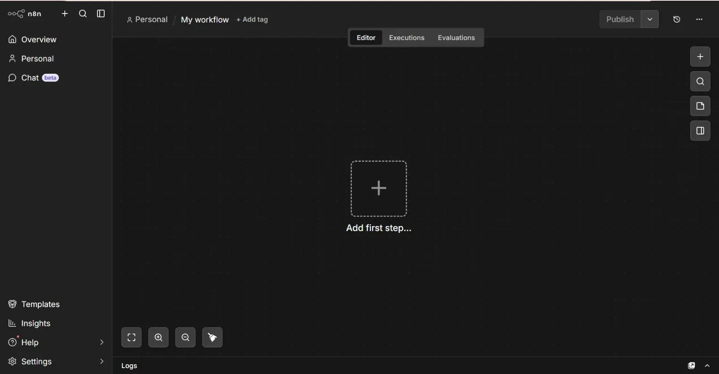Toggle the right side panel icon
Image resolution: width=719 pixels, height=374 pixels.
[700, 131]
